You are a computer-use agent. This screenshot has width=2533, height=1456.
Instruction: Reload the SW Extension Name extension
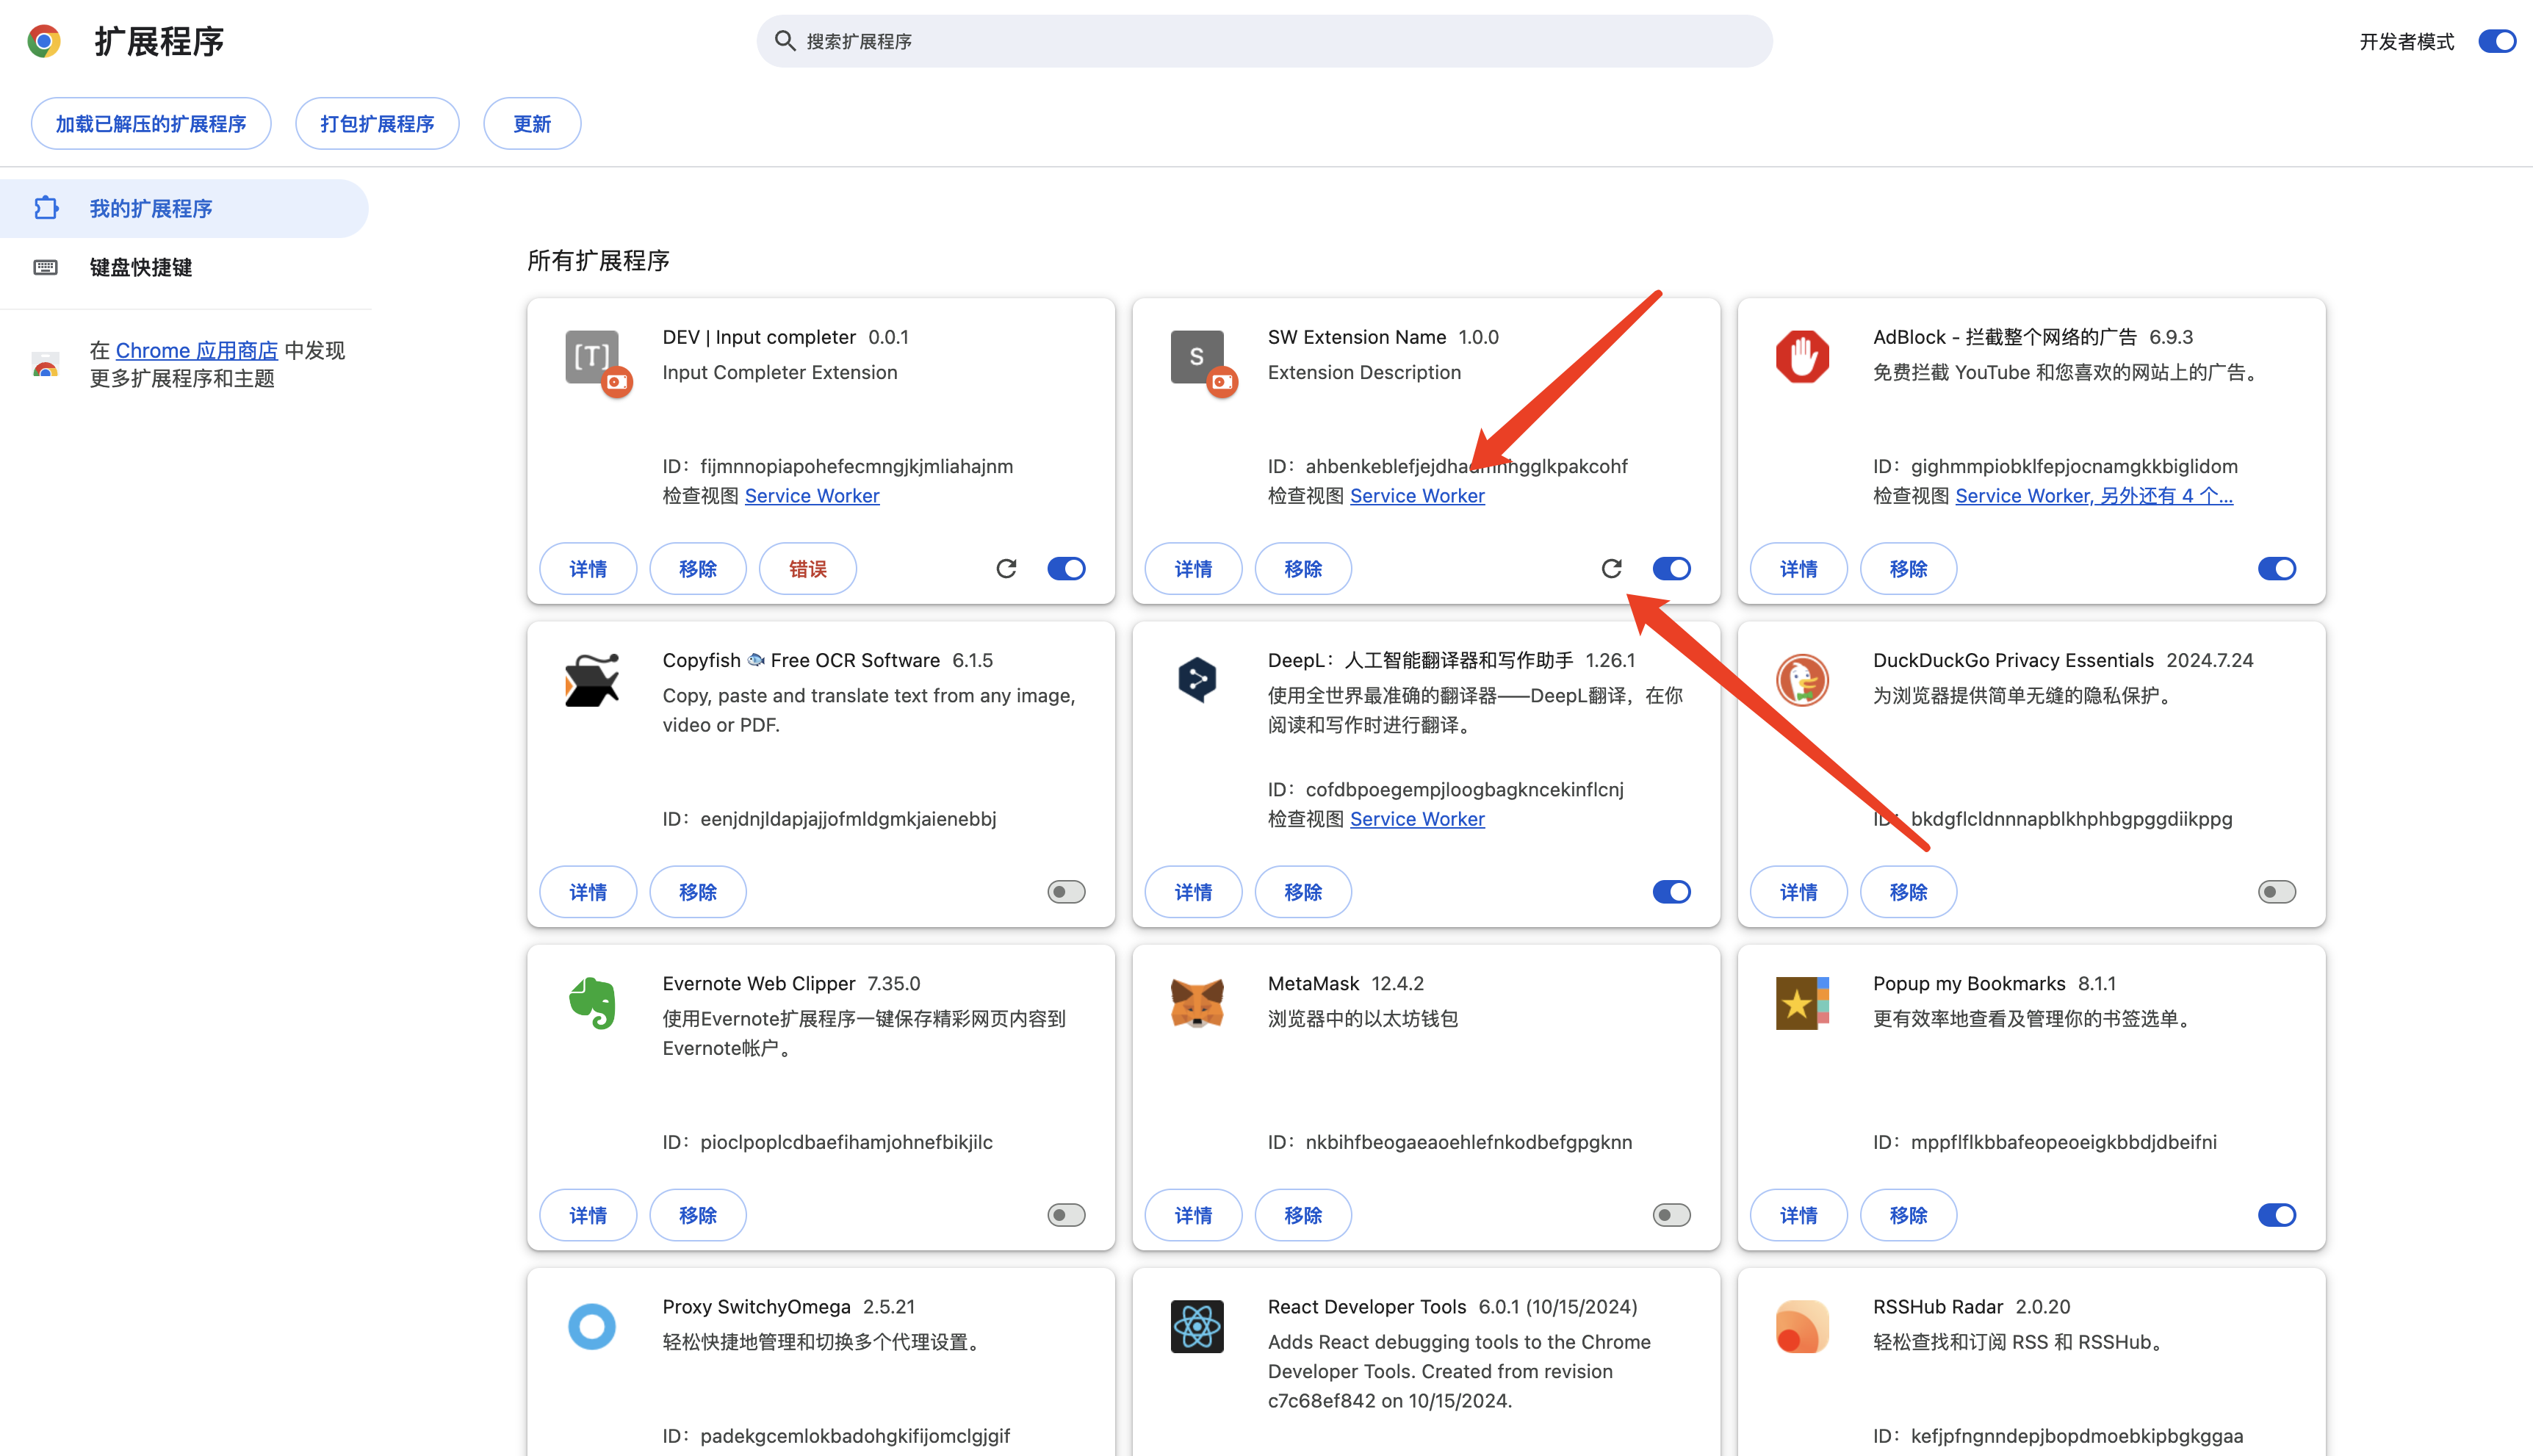pos(1611,569)
